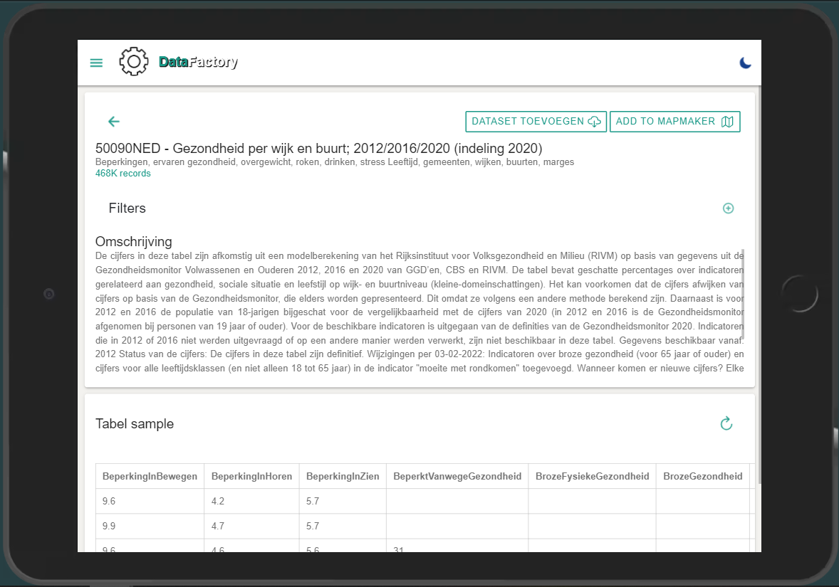The image size is (839, 587).
Task: Click the map icon in Mapmaker button
Action: pos(727,122)
